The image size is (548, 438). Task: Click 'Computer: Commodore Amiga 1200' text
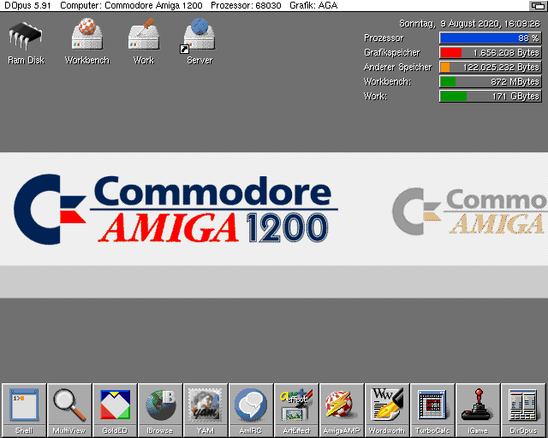tap(131, 6)
